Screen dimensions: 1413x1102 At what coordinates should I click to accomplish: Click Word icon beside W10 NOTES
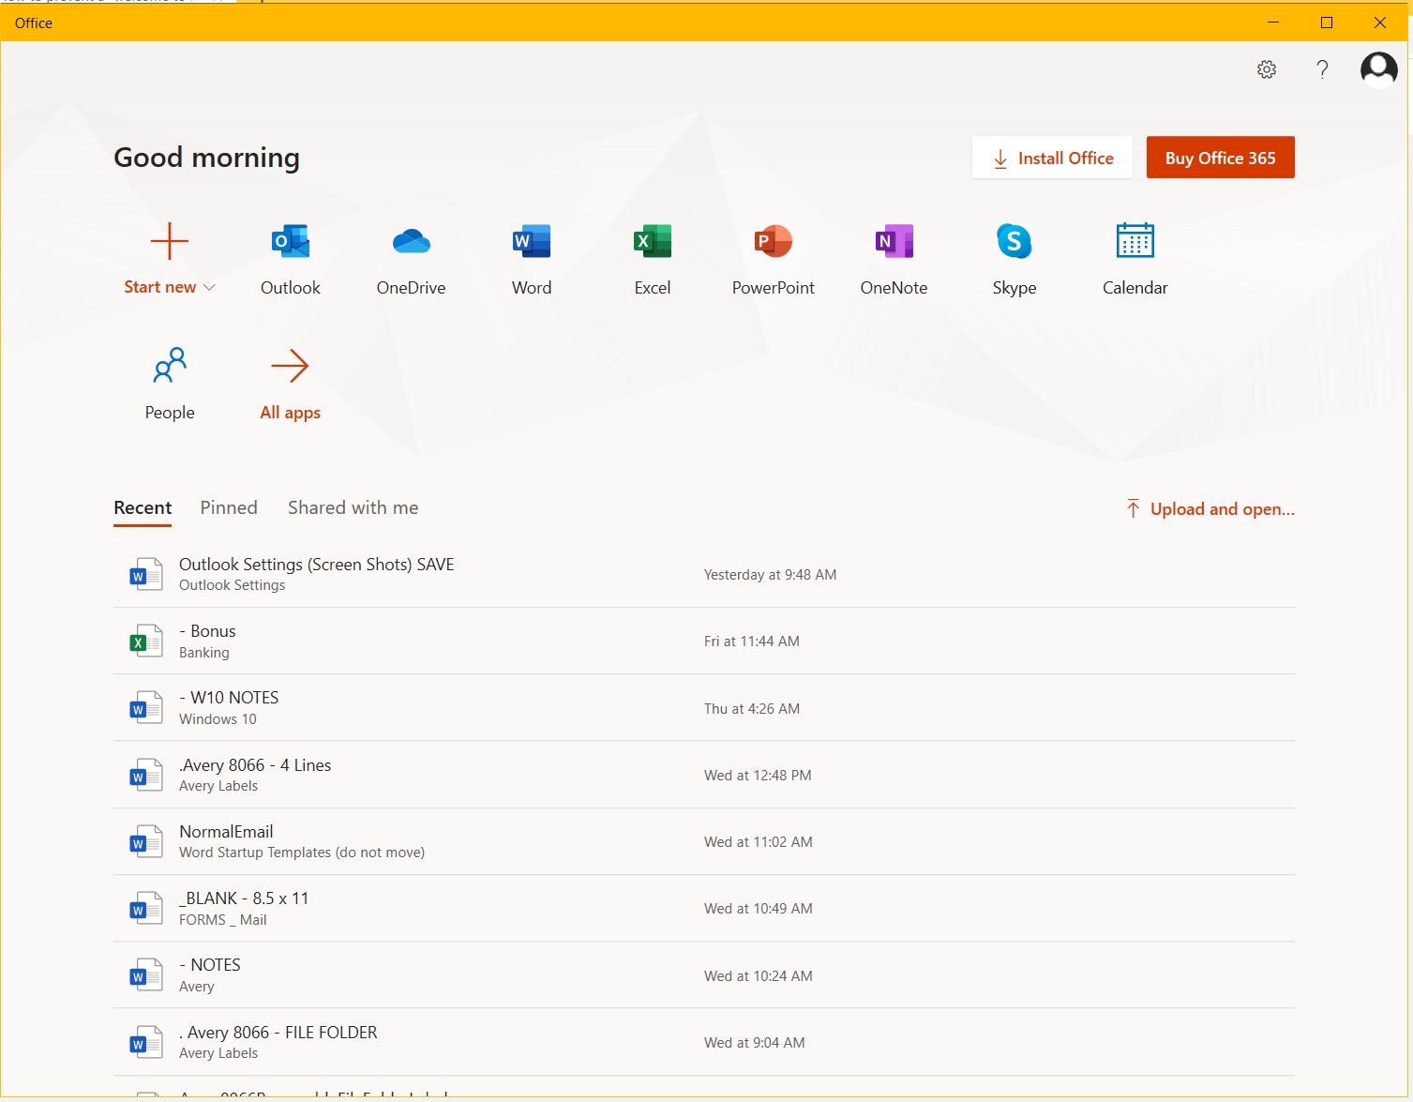click(145, 708)
